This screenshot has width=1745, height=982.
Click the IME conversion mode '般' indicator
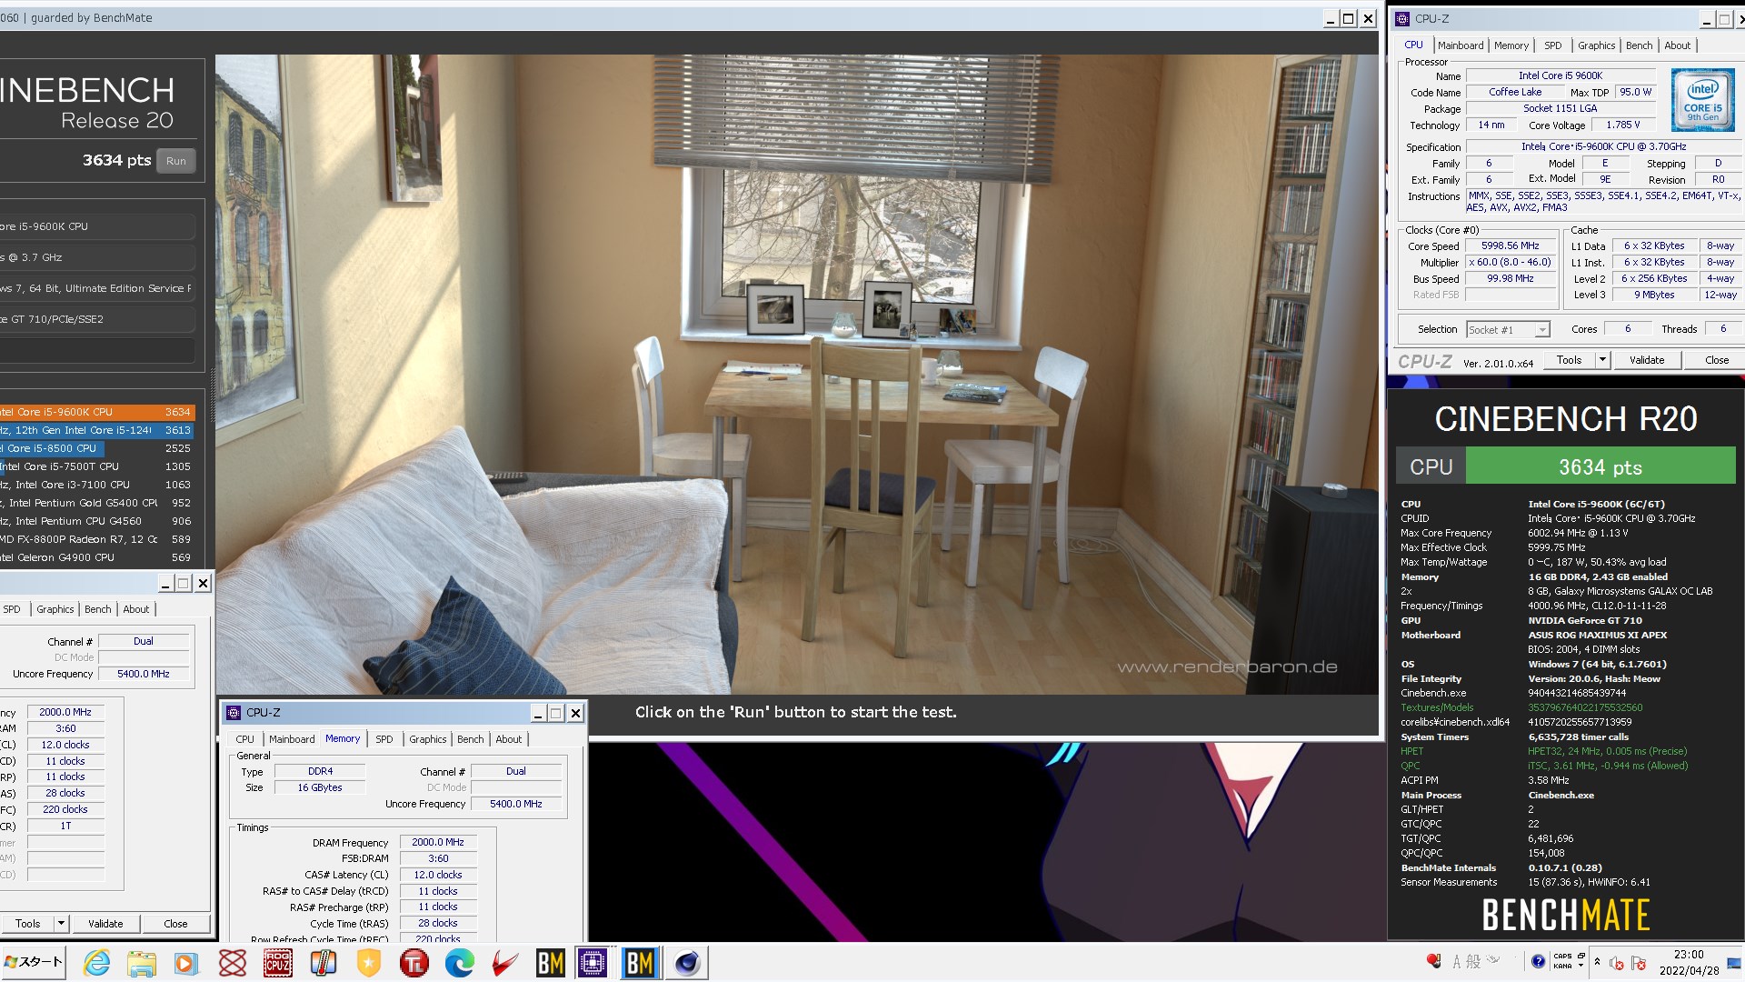tap(1473, 962)
